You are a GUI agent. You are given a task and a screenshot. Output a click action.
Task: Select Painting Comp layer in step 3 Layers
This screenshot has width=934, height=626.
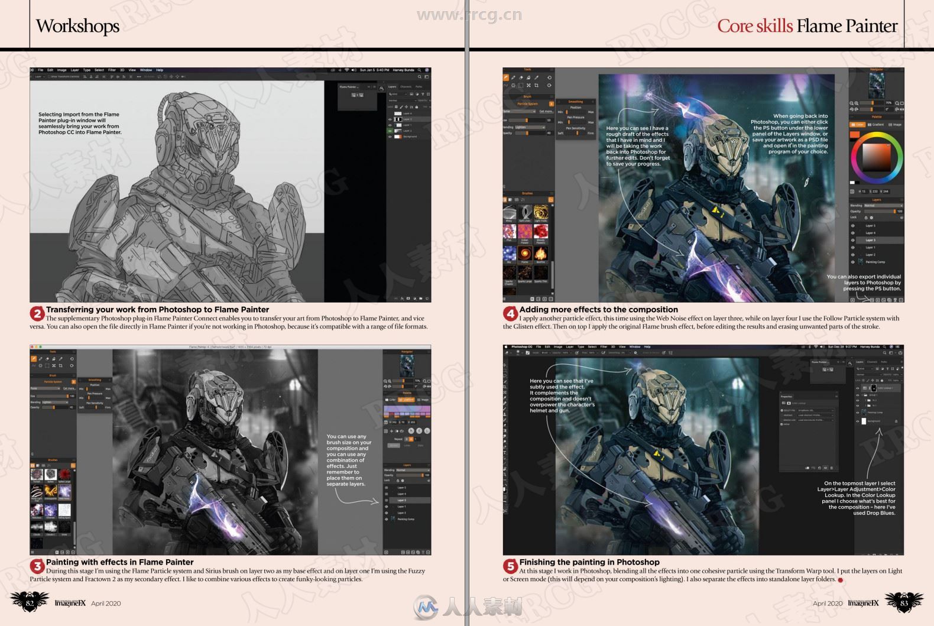pos(410,519)
